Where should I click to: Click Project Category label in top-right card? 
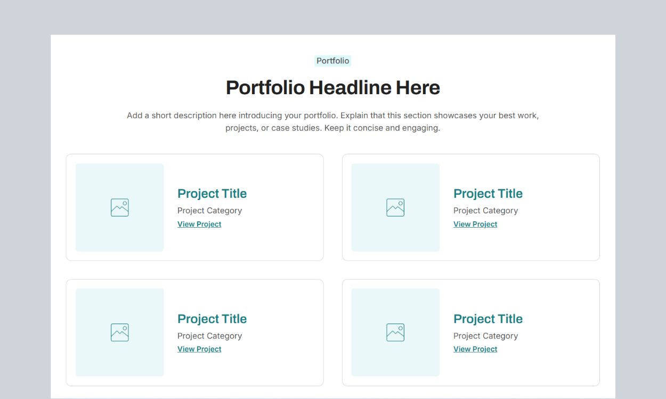485,211
